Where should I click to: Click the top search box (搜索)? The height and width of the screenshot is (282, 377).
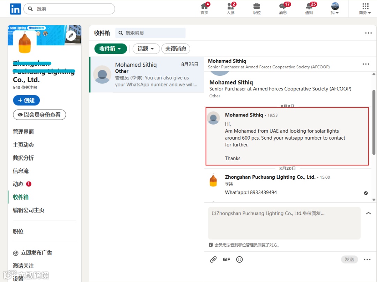(69, 9)
